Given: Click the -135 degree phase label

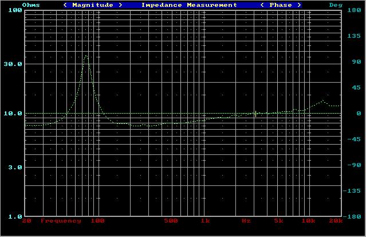Looking at the screenshot, I should (x=352, y=191).
